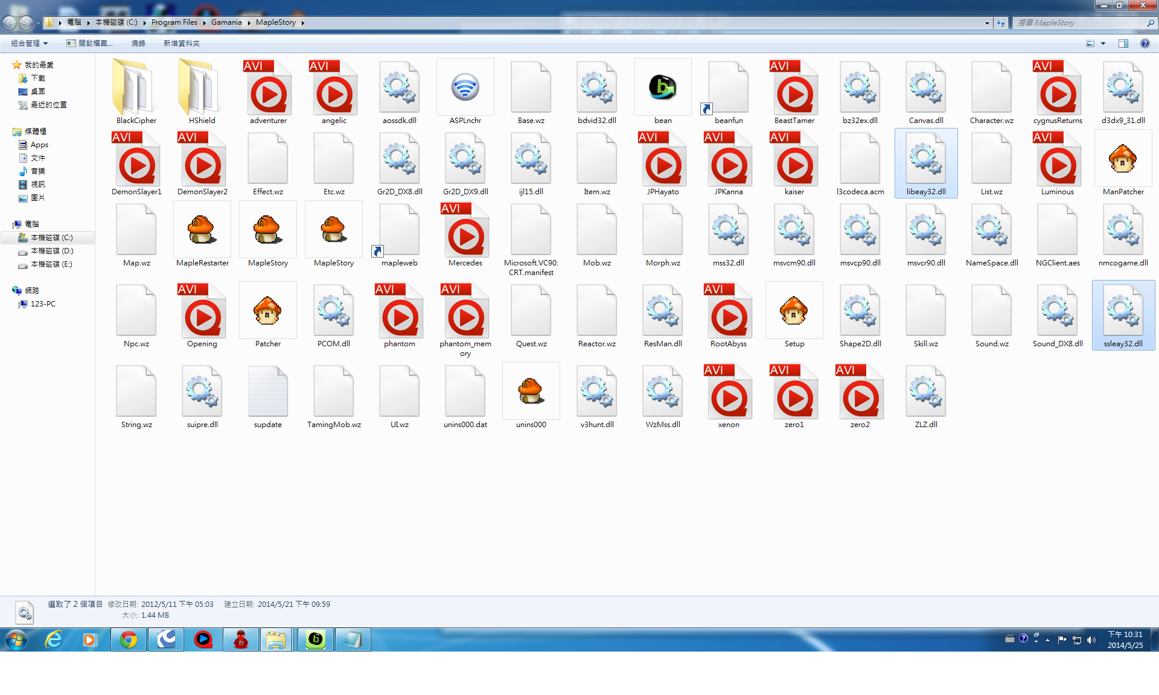Select the MapleRestarter application icon
The image size is (1159, 695).
click(x=202, y=234)
